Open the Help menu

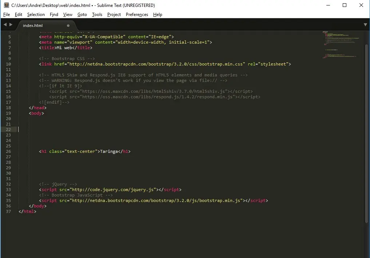coord(158,15)
